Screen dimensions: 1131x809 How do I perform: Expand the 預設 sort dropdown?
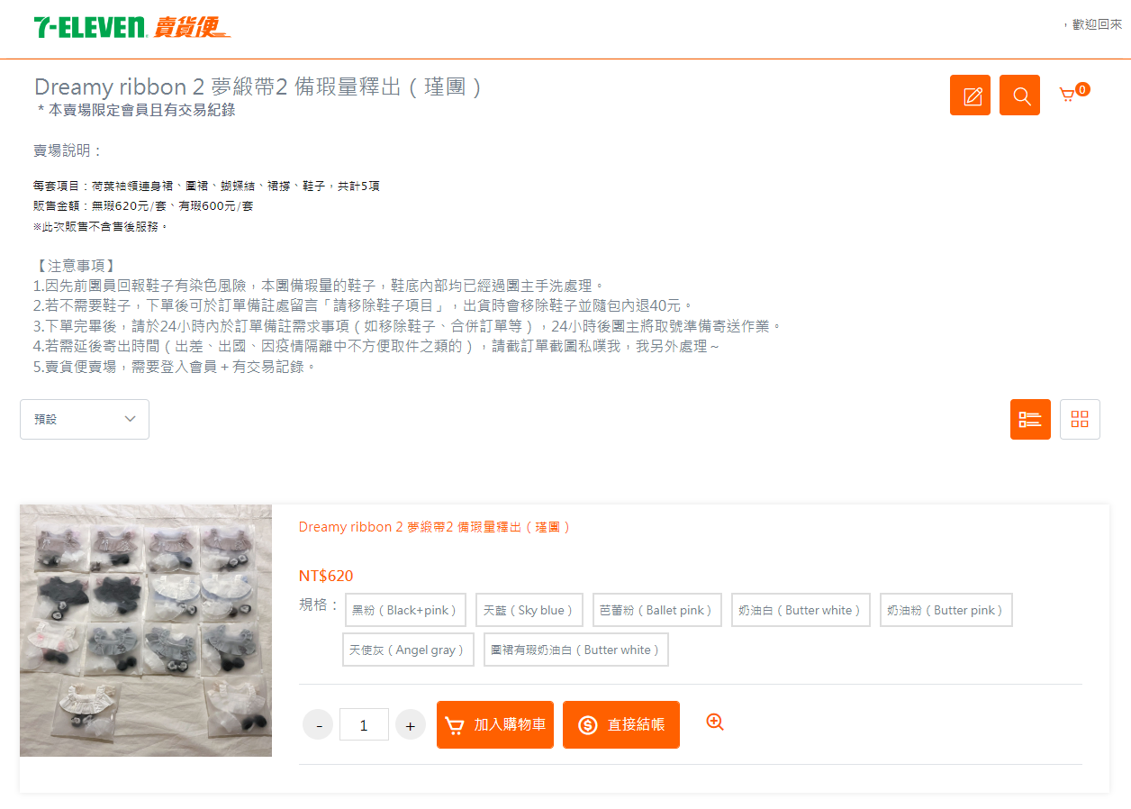(85, 419)
